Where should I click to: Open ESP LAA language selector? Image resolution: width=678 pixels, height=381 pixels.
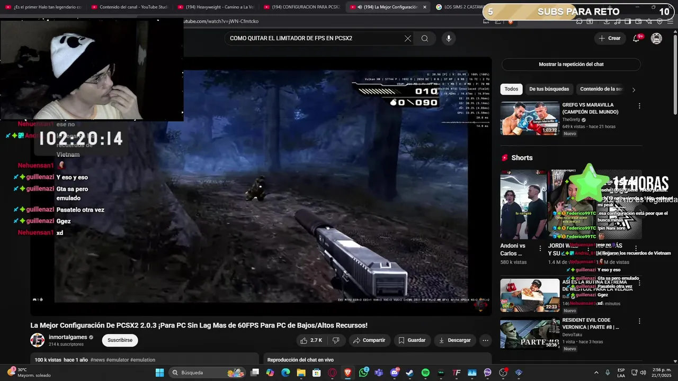tap(621, 373)
